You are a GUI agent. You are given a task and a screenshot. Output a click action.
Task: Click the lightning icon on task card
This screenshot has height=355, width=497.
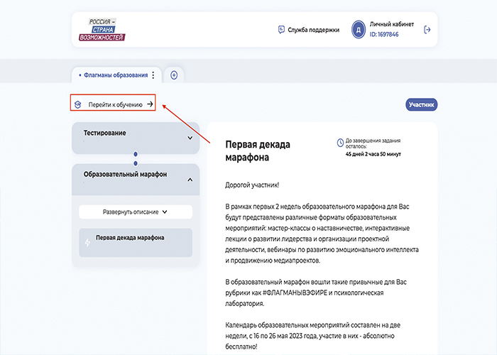coord(87,243)
